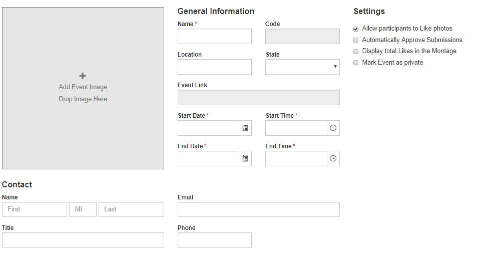Click the Start Date input field
Screen dimensions: 498x256
[208, 128]
